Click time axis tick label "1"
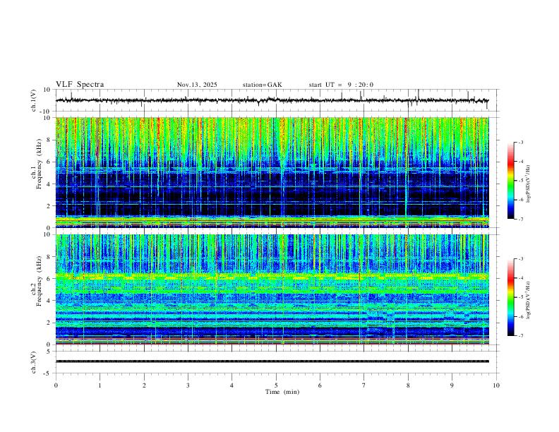559x432 pixels. [100, 385]
